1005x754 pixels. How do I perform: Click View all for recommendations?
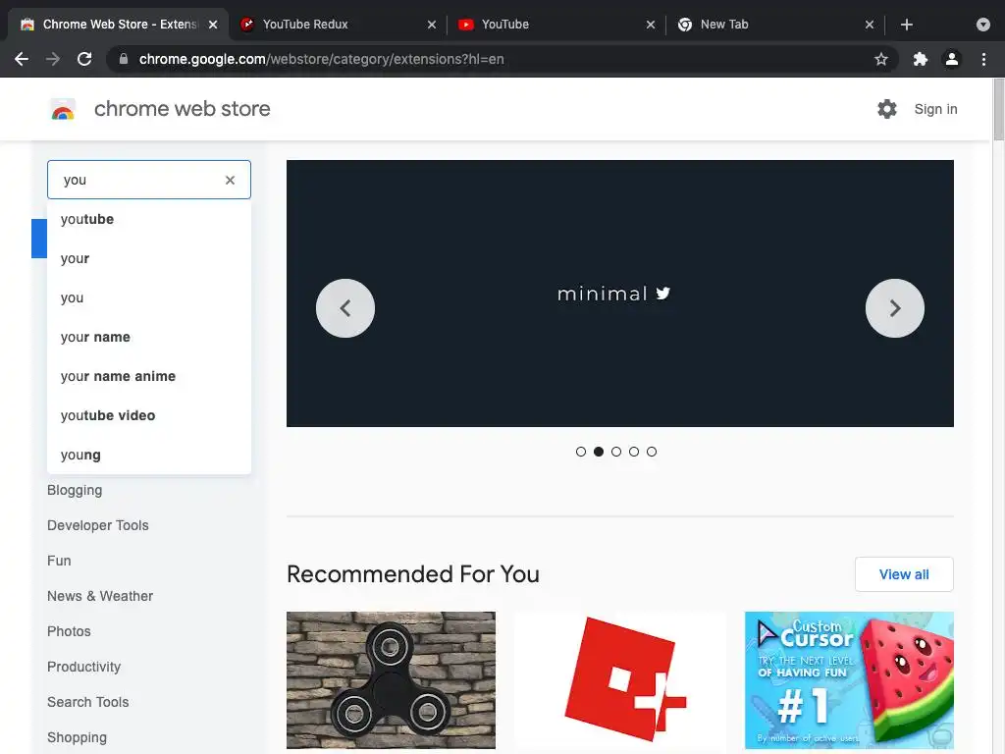tap(904, 574)
